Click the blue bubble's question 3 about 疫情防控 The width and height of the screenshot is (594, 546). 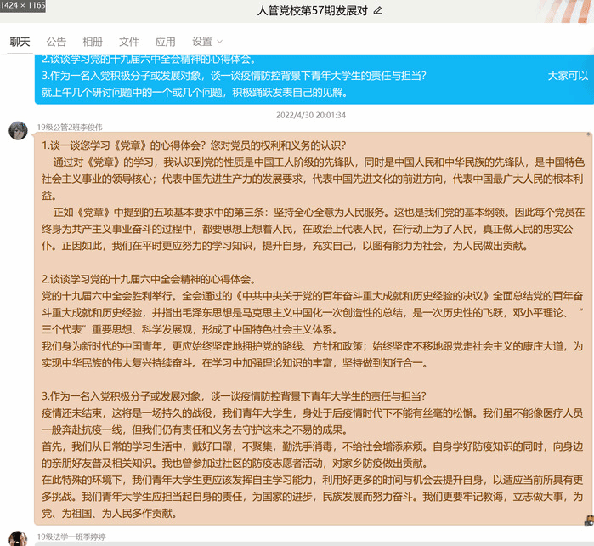tap(234, 76)
